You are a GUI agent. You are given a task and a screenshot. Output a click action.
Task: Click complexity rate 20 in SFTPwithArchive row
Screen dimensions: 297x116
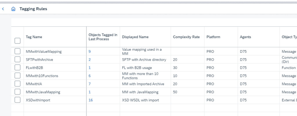(x=175, y=59)
